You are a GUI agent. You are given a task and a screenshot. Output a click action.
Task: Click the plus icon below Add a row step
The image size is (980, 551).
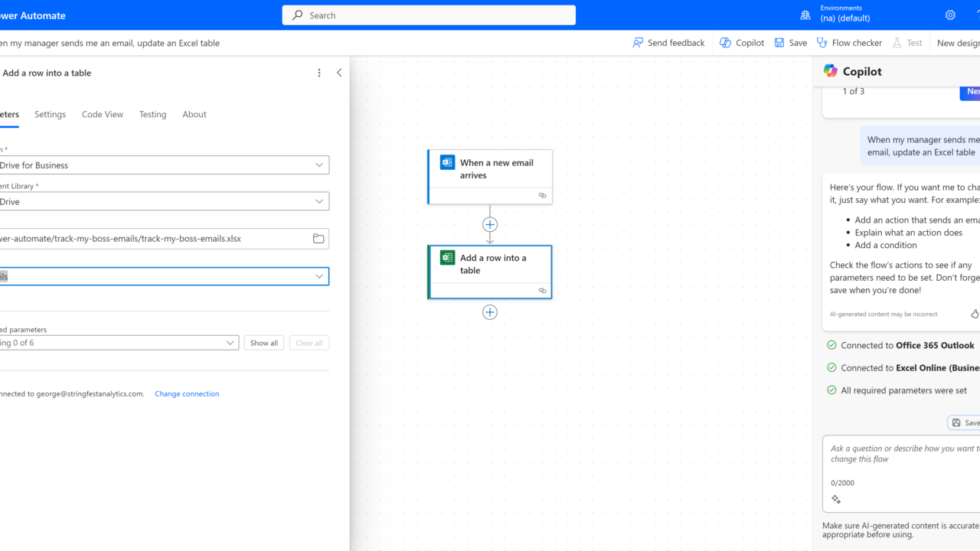point(490,312)
